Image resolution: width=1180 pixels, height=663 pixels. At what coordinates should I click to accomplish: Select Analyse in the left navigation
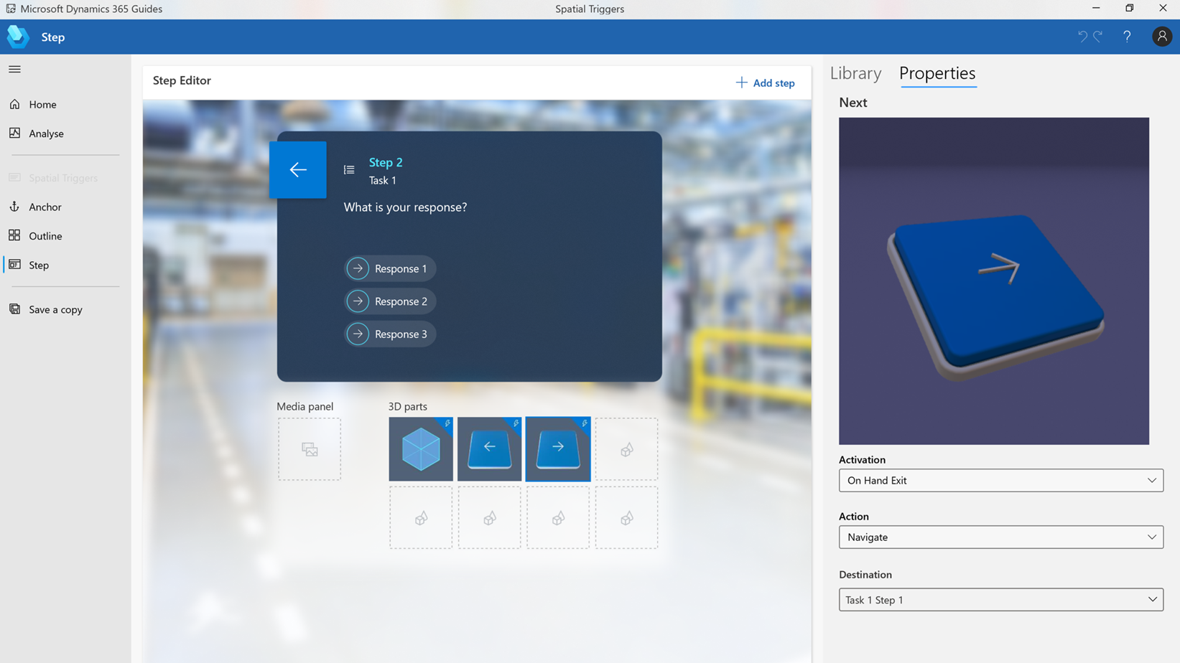coord(46,133)
